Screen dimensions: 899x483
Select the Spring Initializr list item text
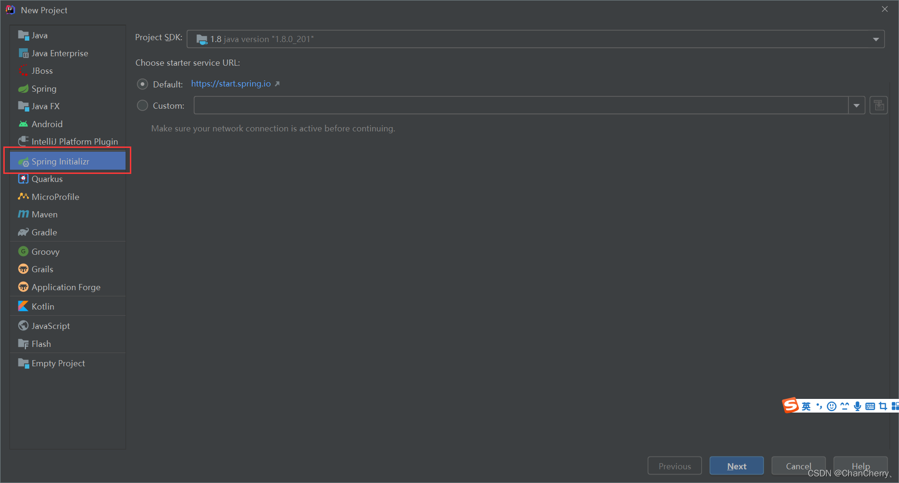(x=60, y=162)
